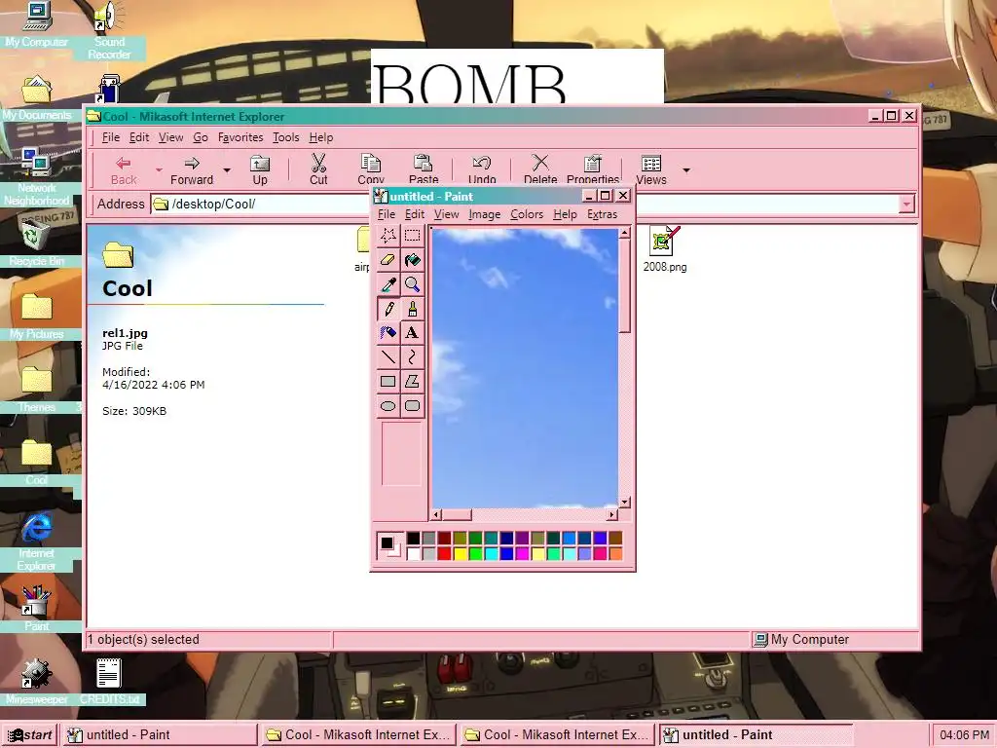Click the Paint canvas scroll down arrow
The height and width of the screenshot is (748, 997).
[624, 503]
